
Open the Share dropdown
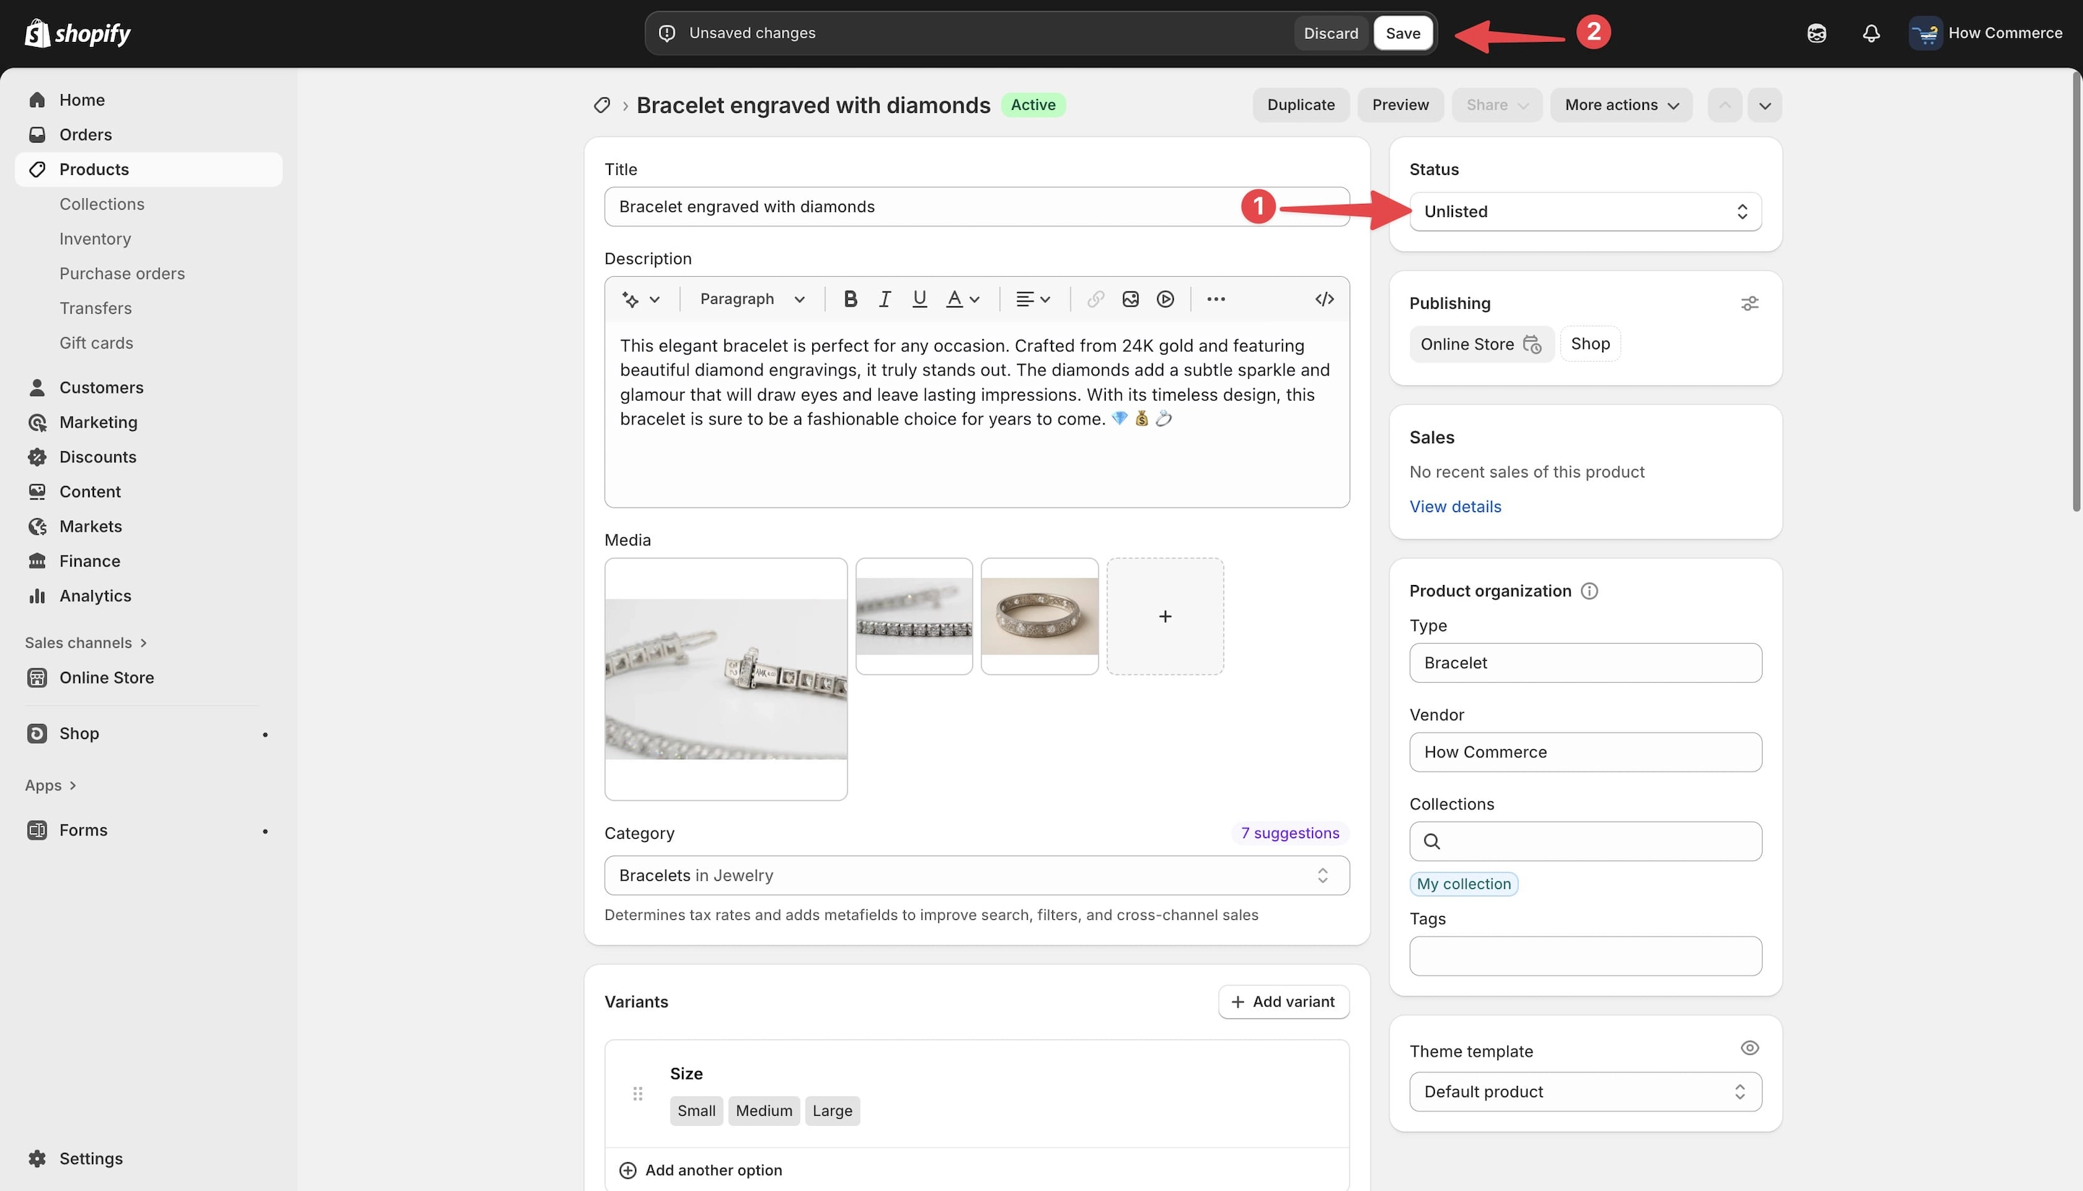[x=1497, y=105]
